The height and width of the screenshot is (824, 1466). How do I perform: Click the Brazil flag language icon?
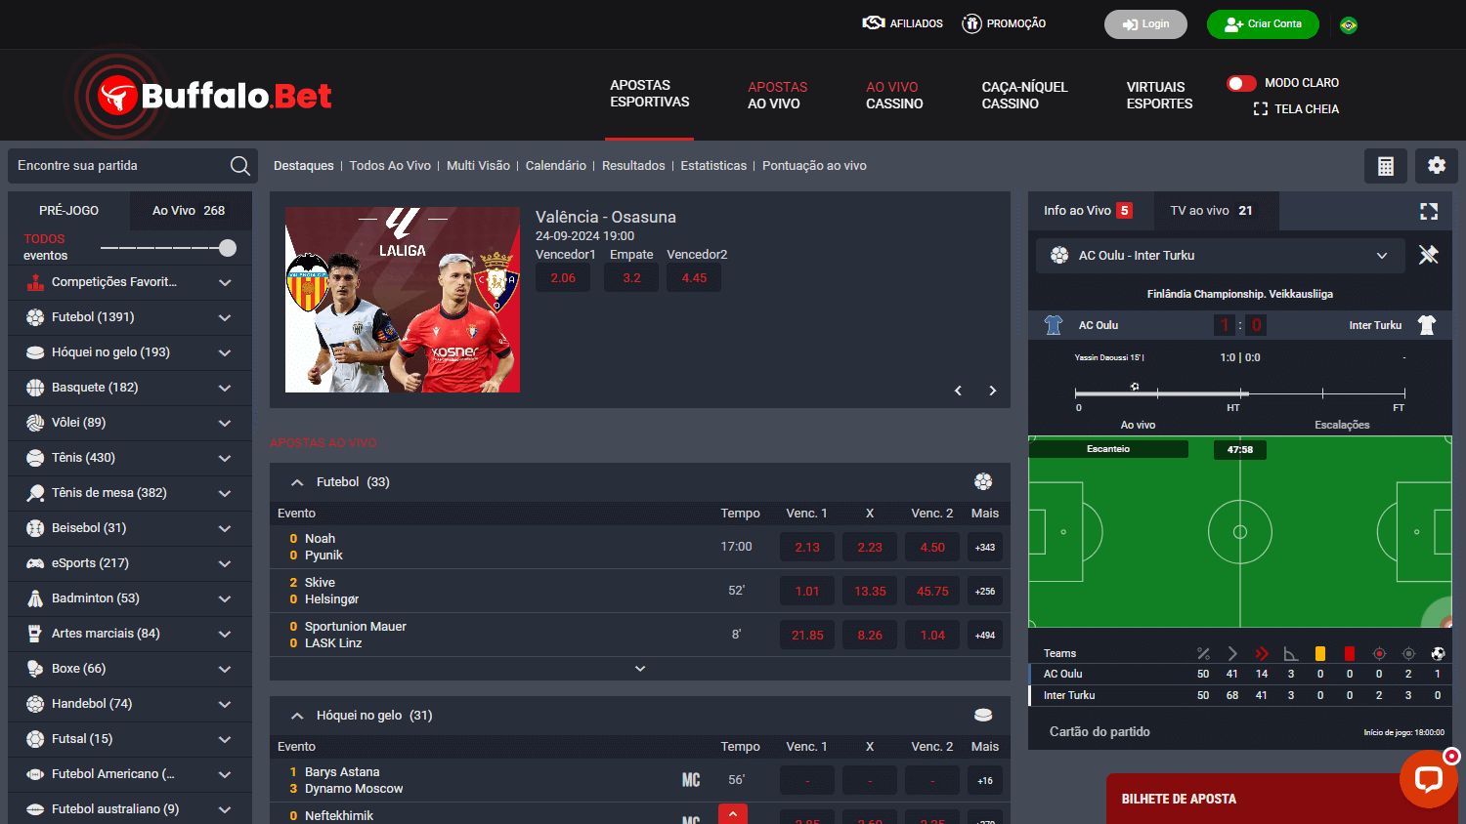point(1349,25)
